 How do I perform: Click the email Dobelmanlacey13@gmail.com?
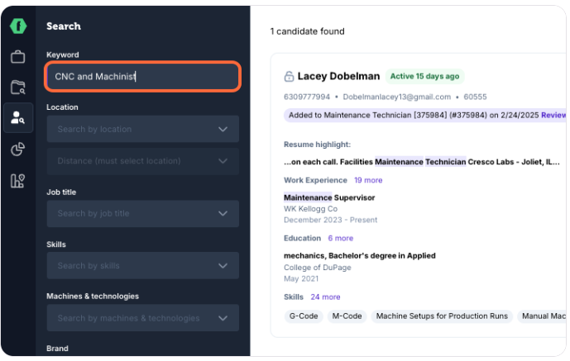[396, 97]
